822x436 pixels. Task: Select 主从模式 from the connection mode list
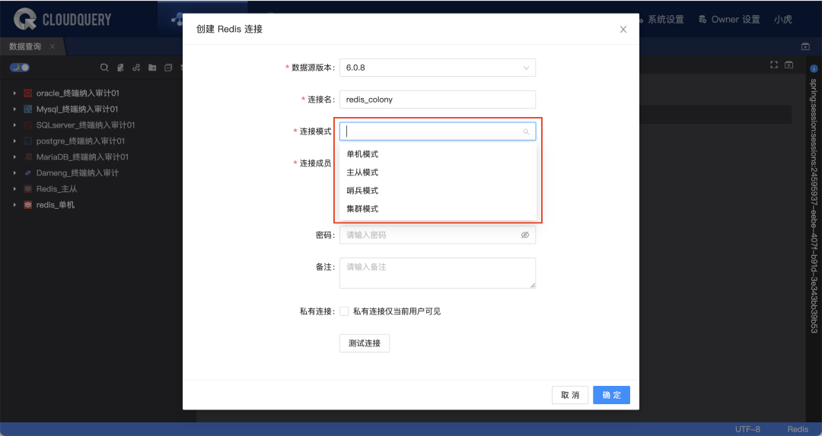[x=438, y=172]
